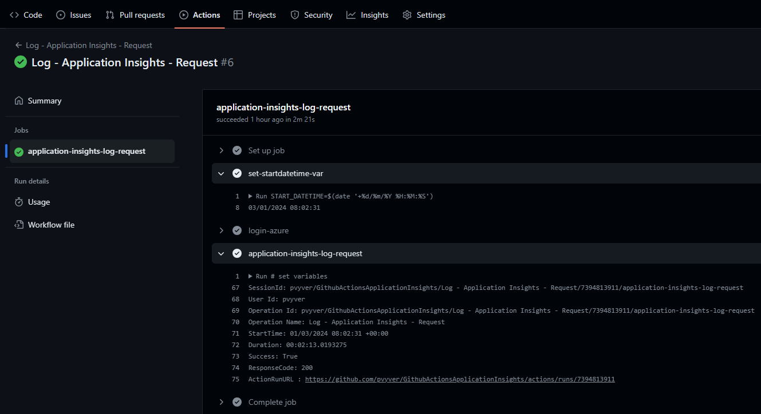
Task: Click the green success icon beside run title
Action: coord(21,62)
